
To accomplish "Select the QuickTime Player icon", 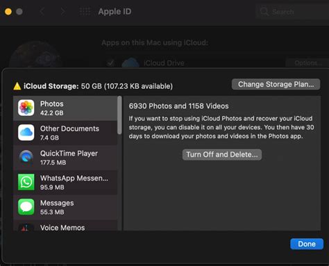I will click(26, 158).
